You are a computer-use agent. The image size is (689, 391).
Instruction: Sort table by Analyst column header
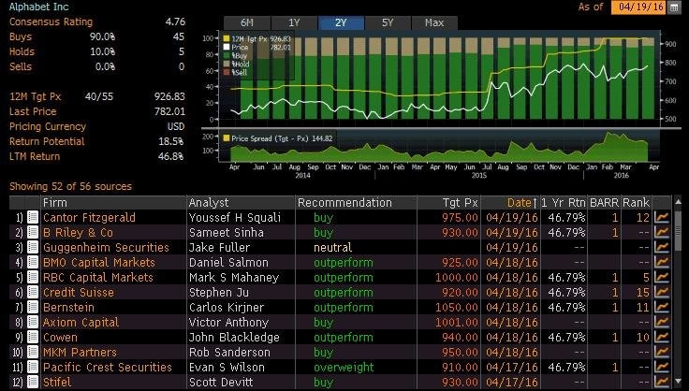[x=241, y=203]
